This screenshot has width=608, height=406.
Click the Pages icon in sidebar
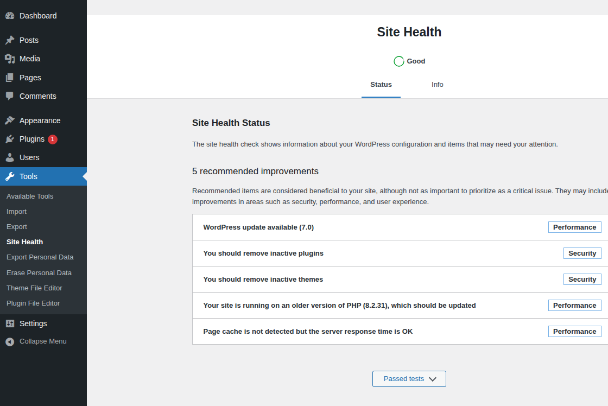[10, 78]
